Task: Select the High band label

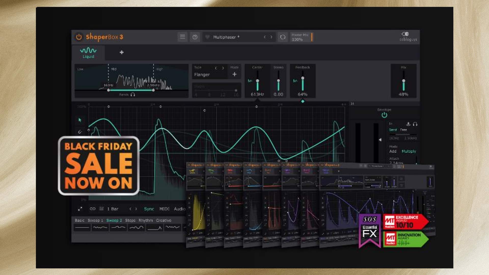Action: [x=159, y=69]
